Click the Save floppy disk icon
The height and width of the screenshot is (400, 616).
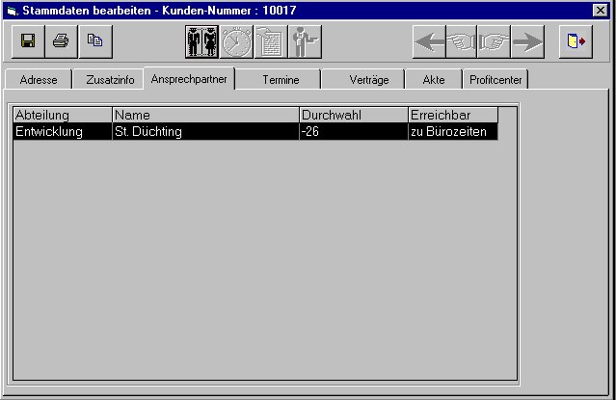28,41
